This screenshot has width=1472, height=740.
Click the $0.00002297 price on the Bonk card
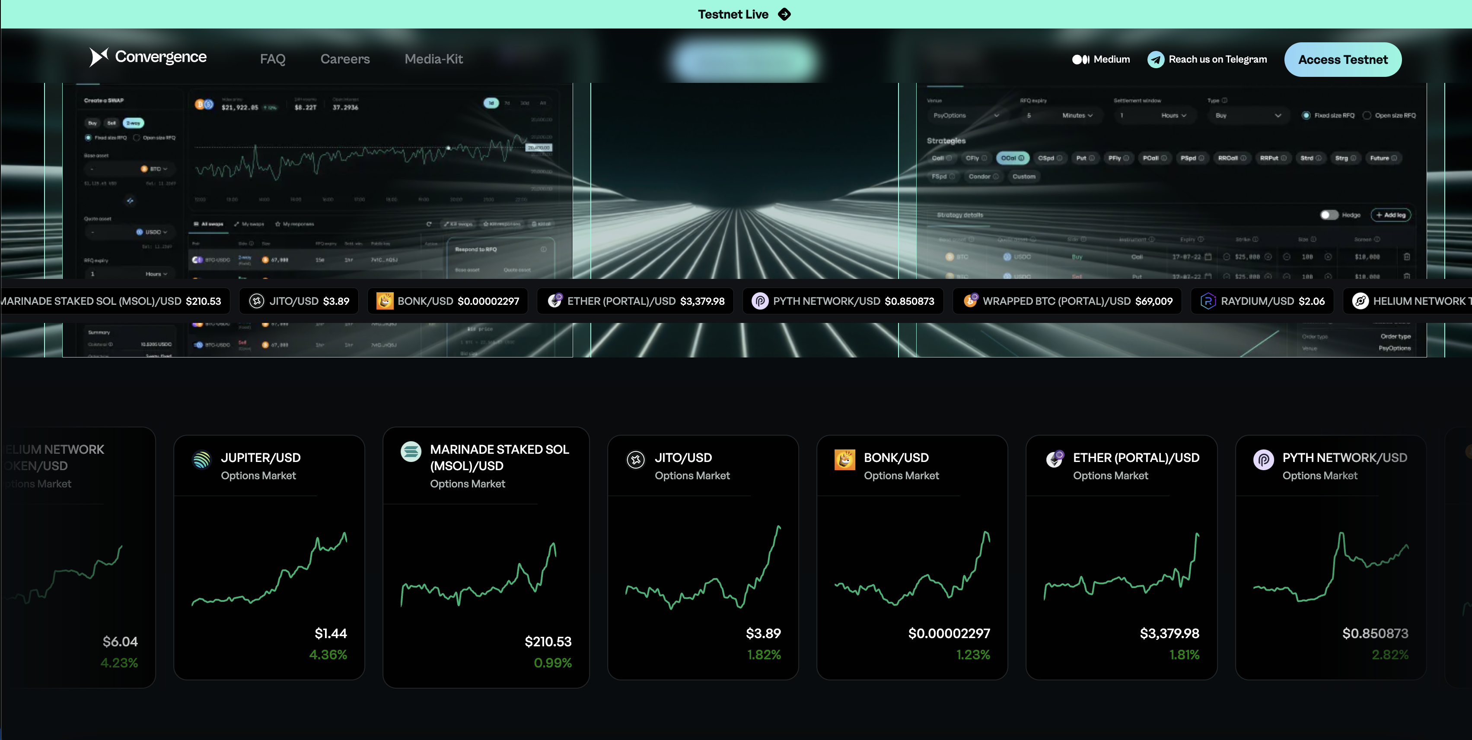coord(949,633)
